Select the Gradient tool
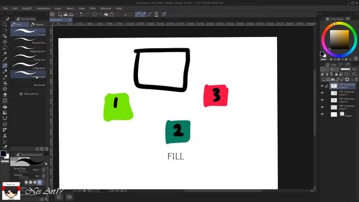 click(4, 112)
